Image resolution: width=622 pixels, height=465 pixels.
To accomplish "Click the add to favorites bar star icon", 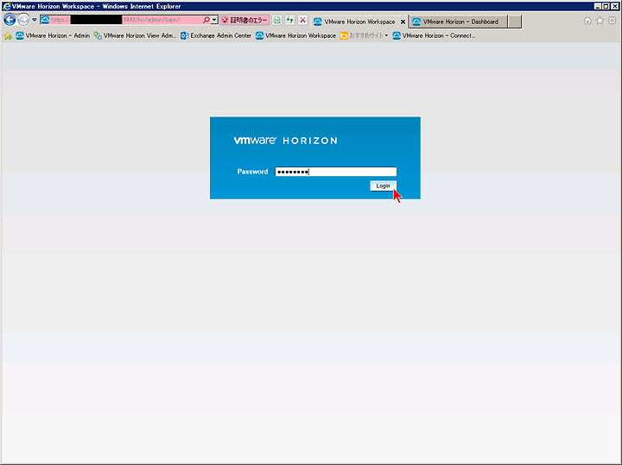I will 8,36.
